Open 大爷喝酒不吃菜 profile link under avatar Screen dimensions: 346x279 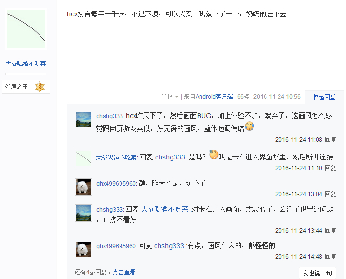[x=26, y=64]
